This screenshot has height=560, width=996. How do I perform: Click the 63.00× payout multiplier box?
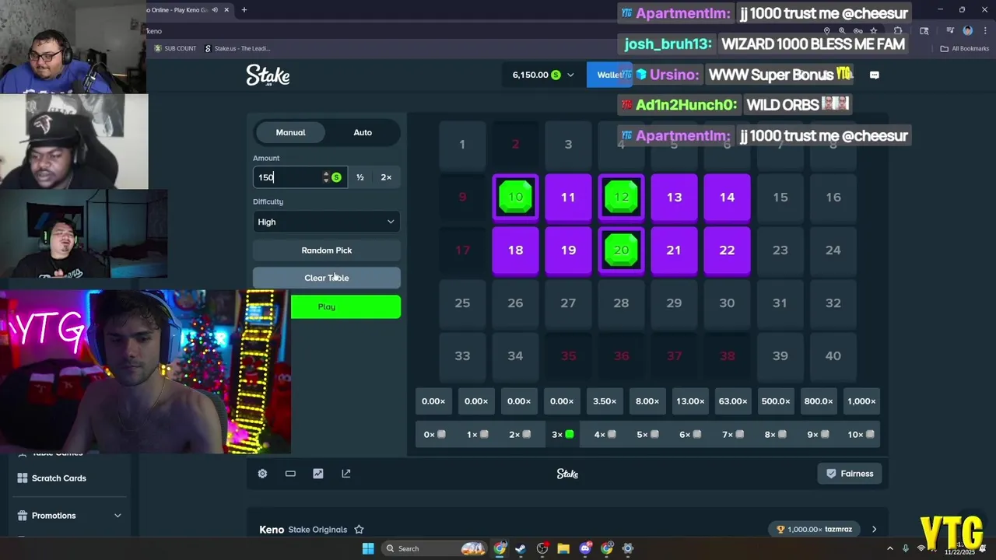(733, 401)
